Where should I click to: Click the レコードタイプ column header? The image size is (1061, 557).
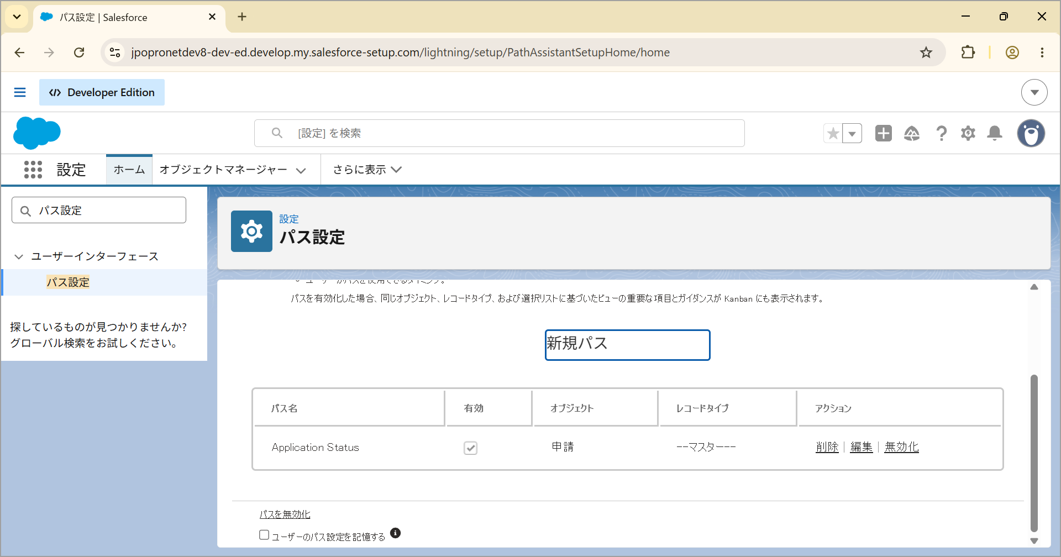coord(728,408)
